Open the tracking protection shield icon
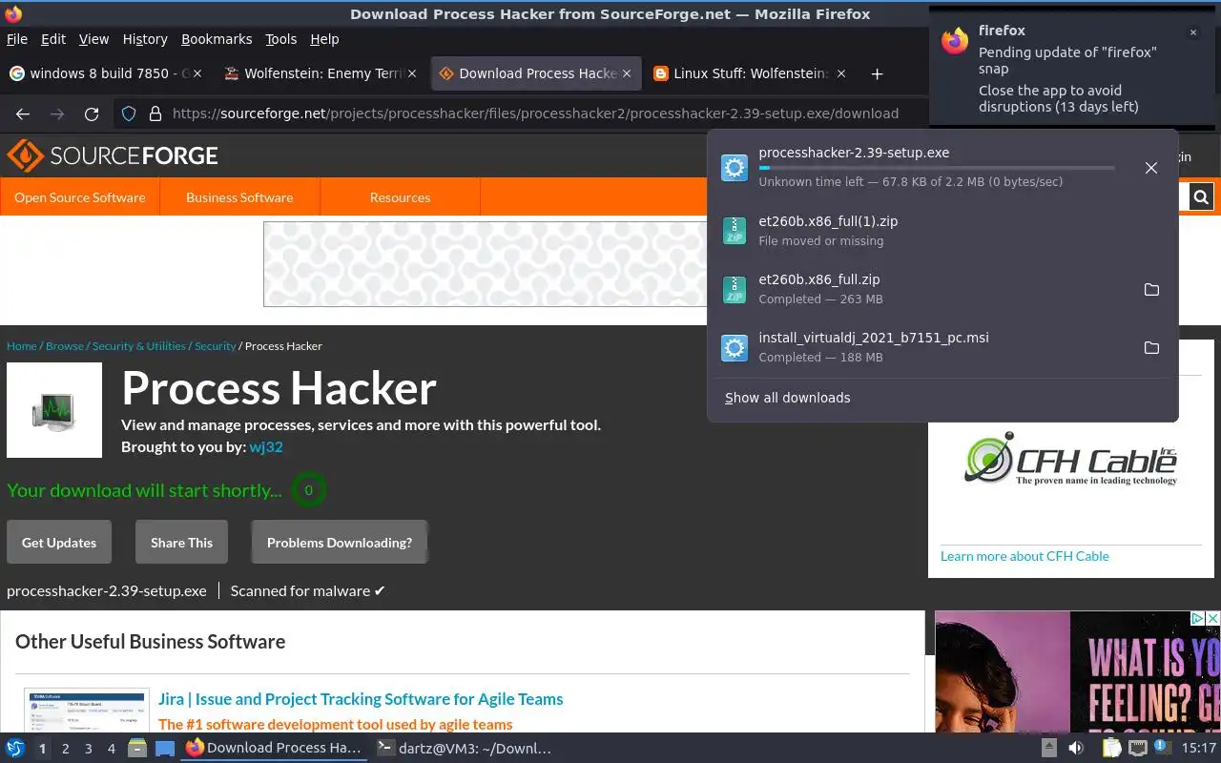This screenshot has height=763, width=1221. coord(129,113)
